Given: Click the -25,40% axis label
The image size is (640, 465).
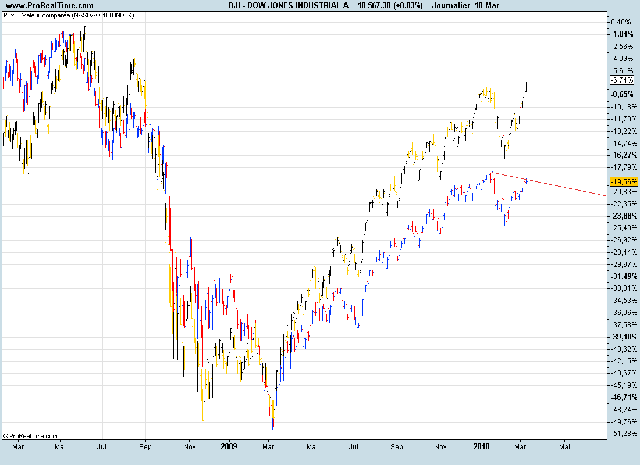Looking at the screenshot, I should pos(624,228).
